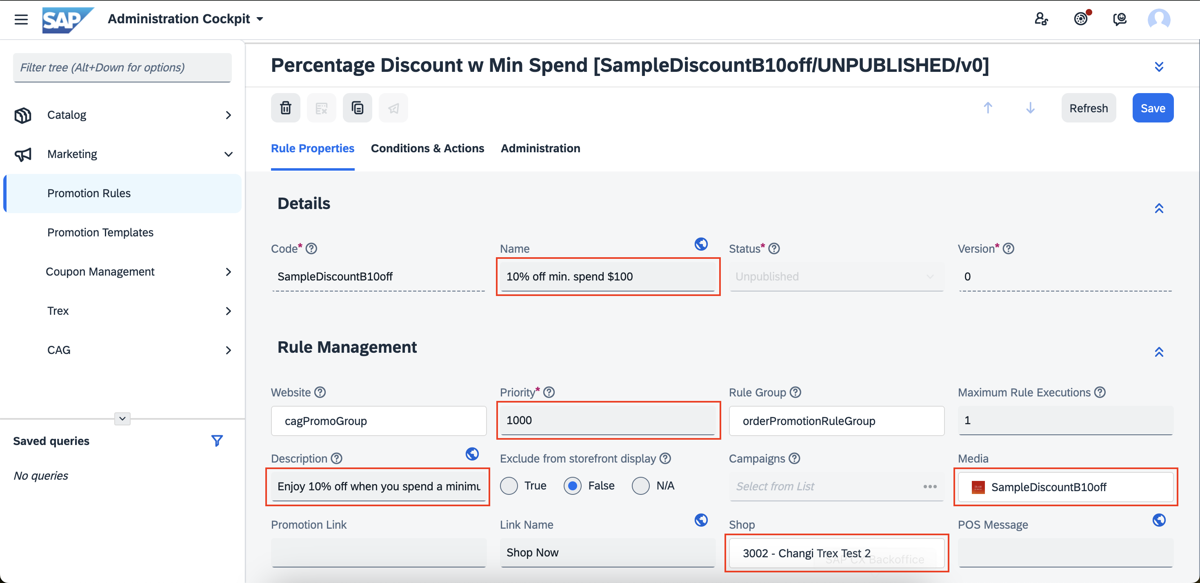
Task: Click the Description field
Action: tap(379, 487)
